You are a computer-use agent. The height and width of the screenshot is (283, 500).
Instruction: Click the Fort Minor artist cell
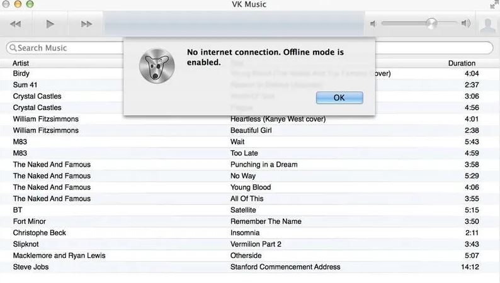30,221
